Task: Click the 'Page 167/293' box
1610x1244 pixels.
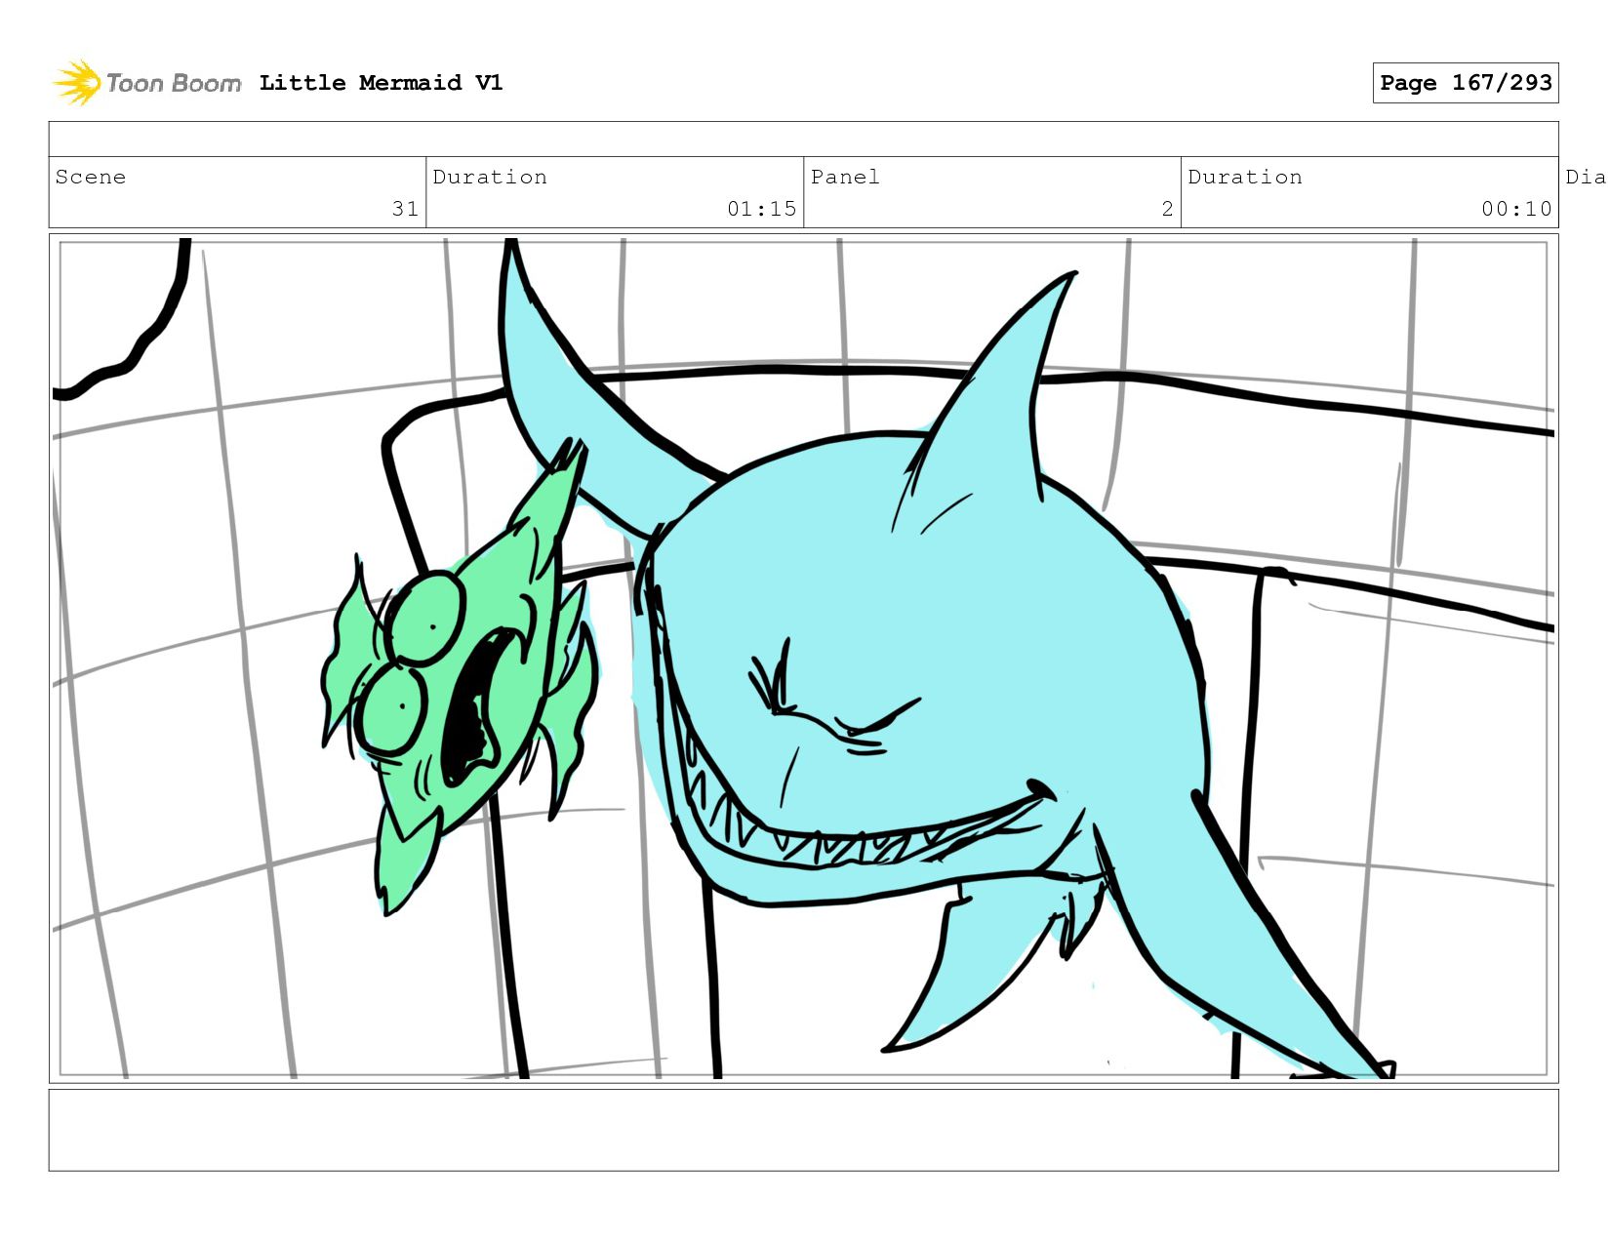Action: click(1466, 83)
